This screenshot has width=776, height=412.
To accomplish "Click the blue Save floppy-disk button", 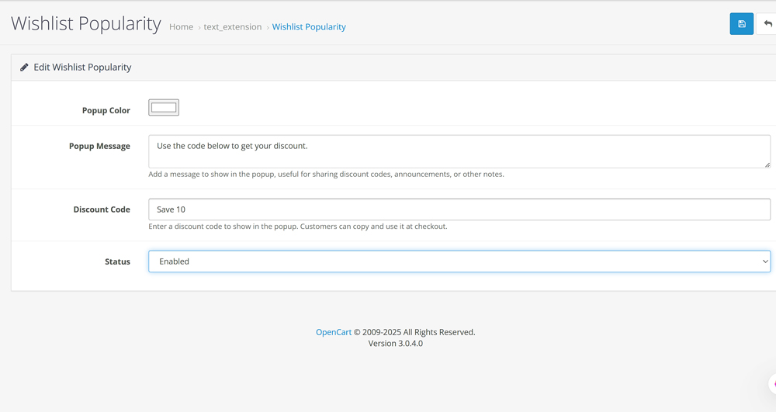I will (x=741, y=24).
